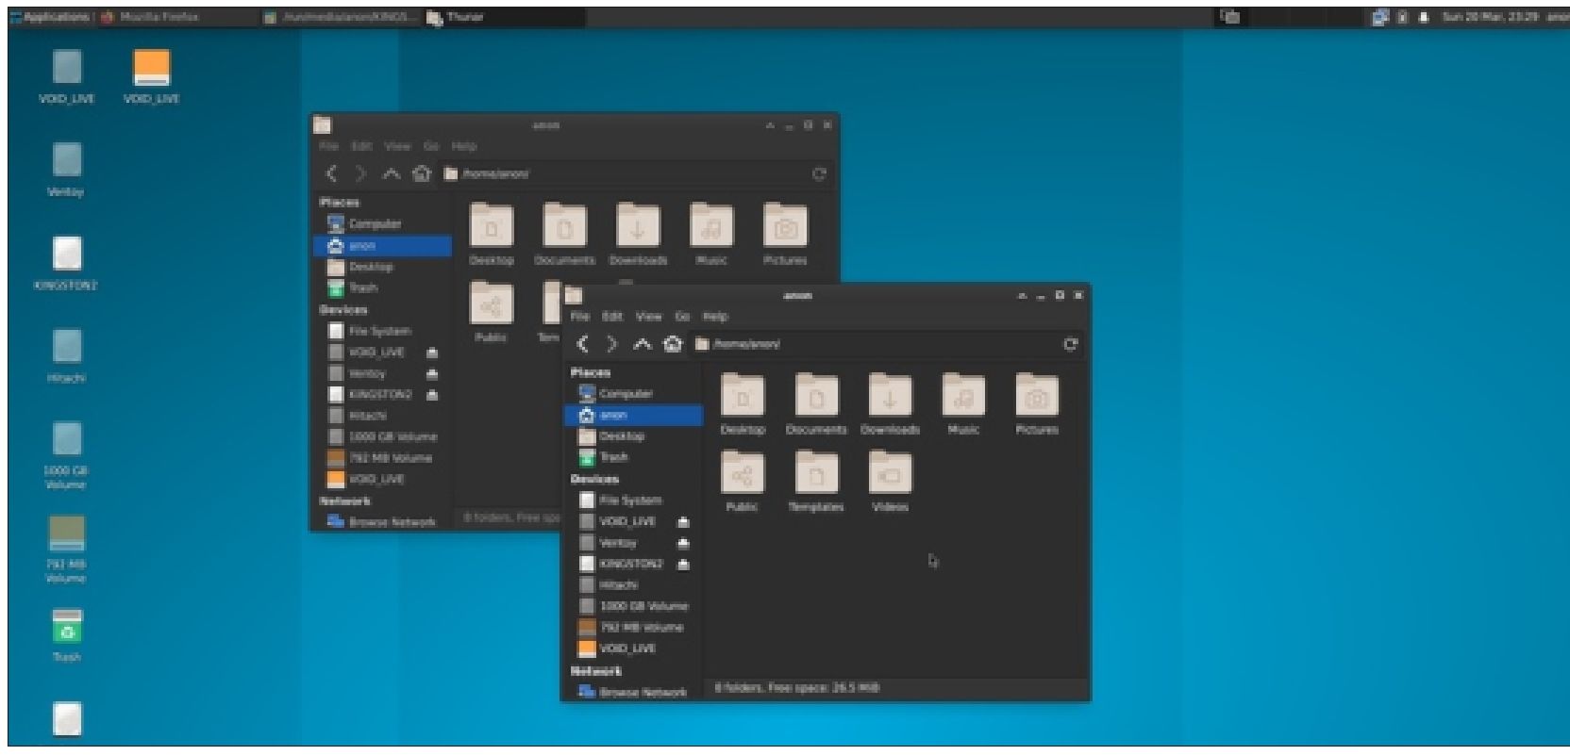Select the KINGSTON2 desktop icon

(66, 262)
